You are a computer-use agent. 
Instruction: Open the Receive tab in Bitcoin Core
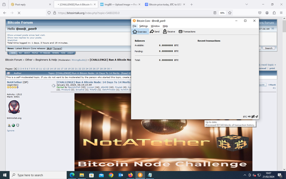coord(169,32)
